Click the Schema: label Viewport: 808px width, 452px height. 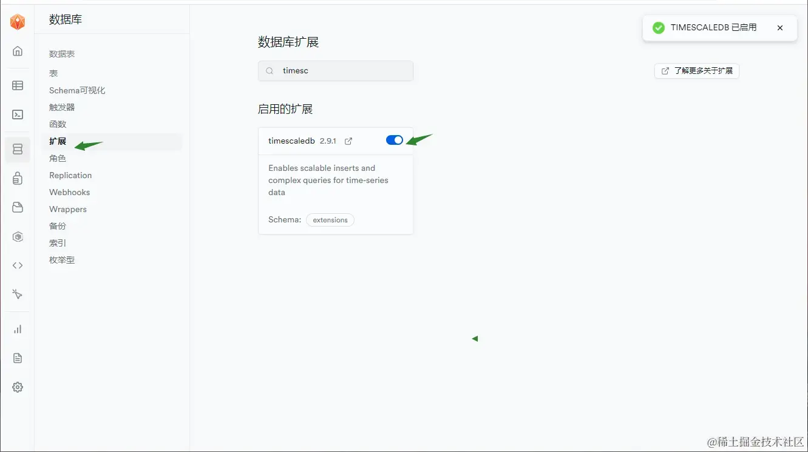click(285, 219)
